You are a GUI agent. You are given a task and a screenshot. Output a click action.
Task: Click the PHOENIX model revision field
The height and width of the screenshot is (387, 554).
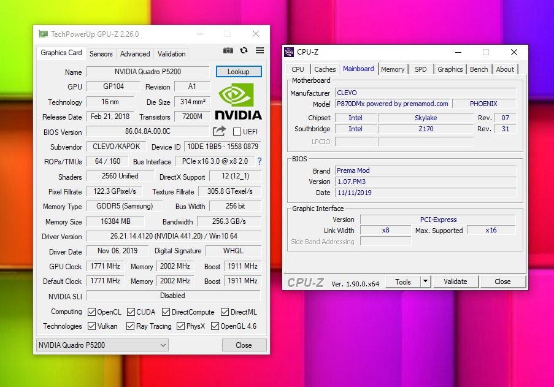point(483,104)
